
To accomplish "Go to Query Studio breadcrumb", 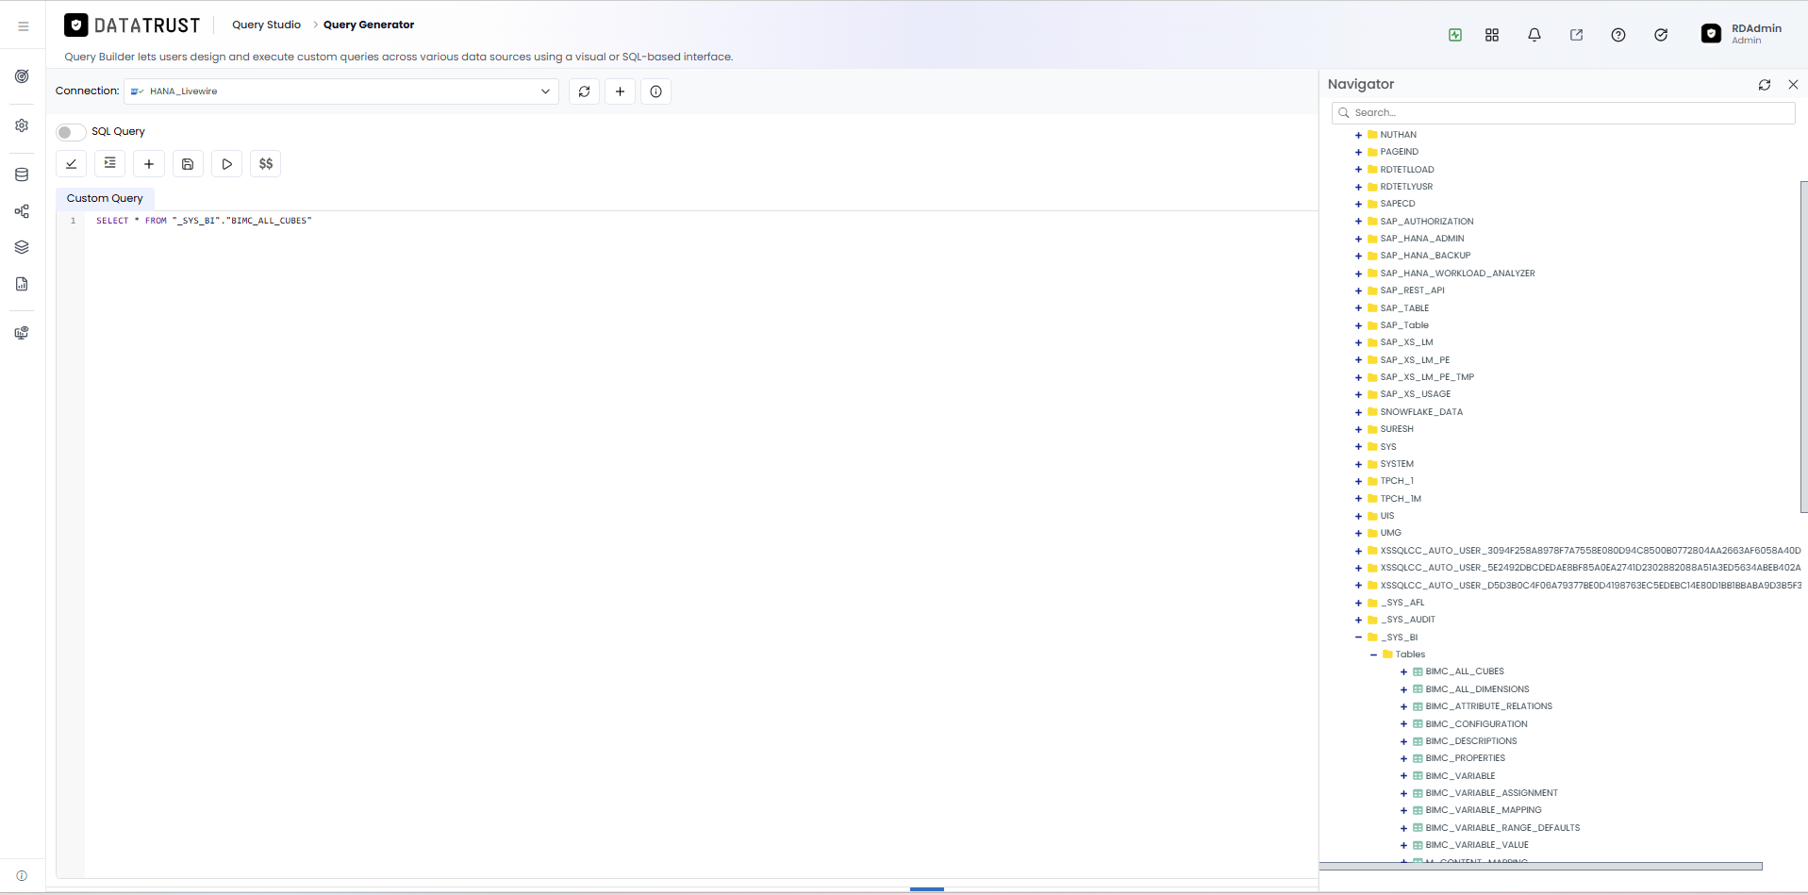I will point(267,25).
